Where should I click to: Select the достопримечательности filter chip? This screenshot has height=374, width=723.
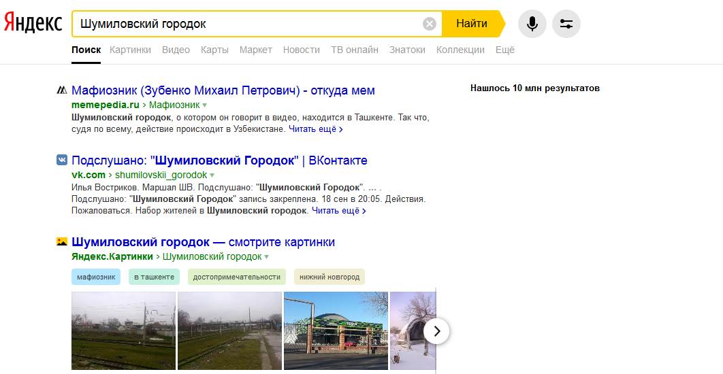point(236,277)
